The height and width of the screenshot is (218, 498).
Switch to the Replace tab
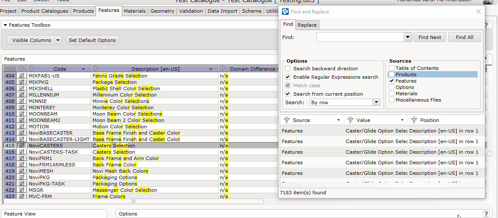tap(307, 25)
